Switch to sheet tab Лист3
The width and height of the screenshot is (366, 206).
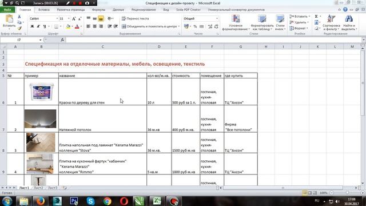(53, 188)
